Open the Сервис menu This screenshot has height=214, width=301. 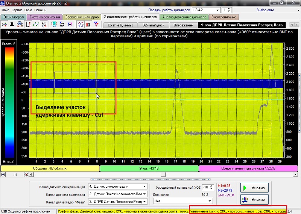point(17,10)
